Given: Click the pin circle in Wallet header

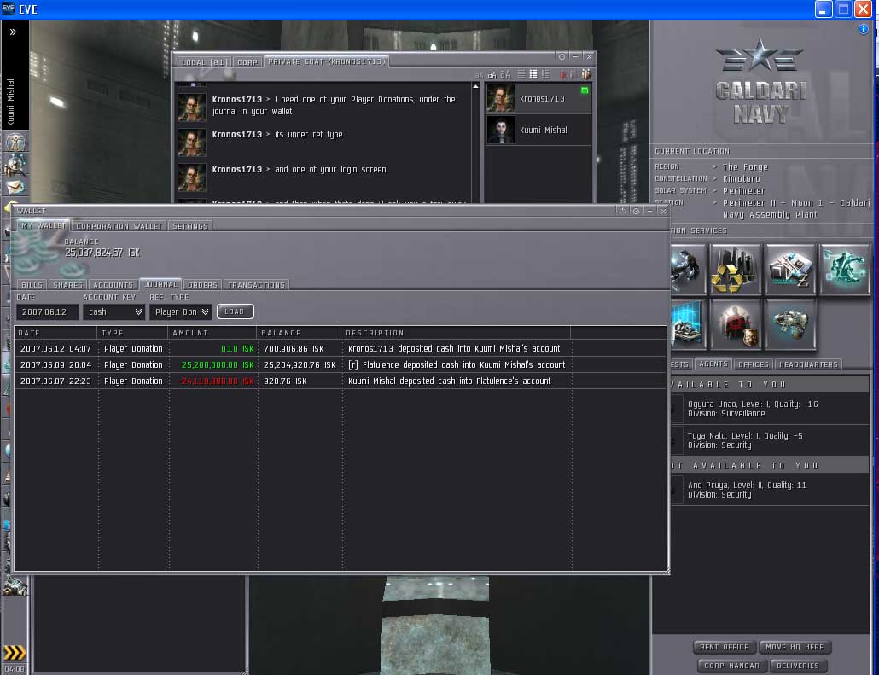Looking at the screenshot, I should [637, 212].
